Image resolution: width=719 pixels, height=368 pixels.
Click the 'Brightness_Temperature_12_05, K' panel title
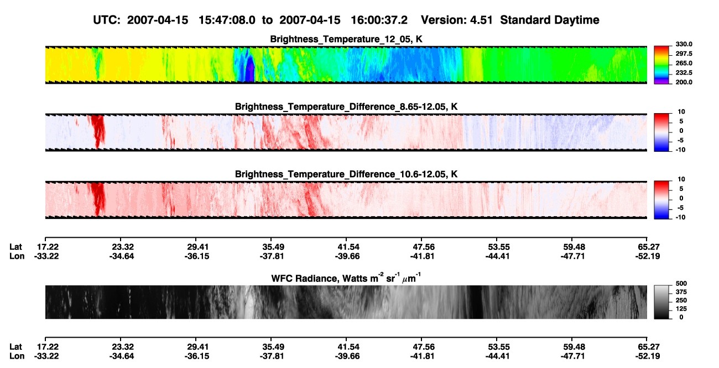click(x=347, y=39)
